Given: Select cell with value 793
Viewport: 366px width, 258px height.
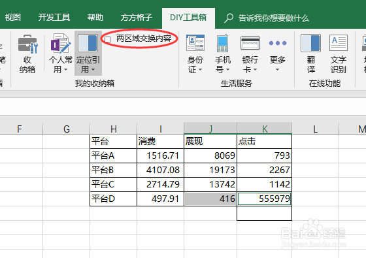Looking at the screenshot, I should 265,155.
